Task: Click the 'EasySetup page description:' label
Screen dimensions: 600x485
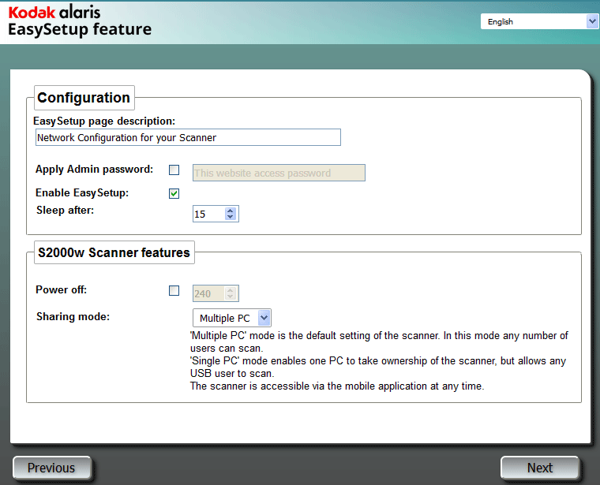Action: (104, 121)
